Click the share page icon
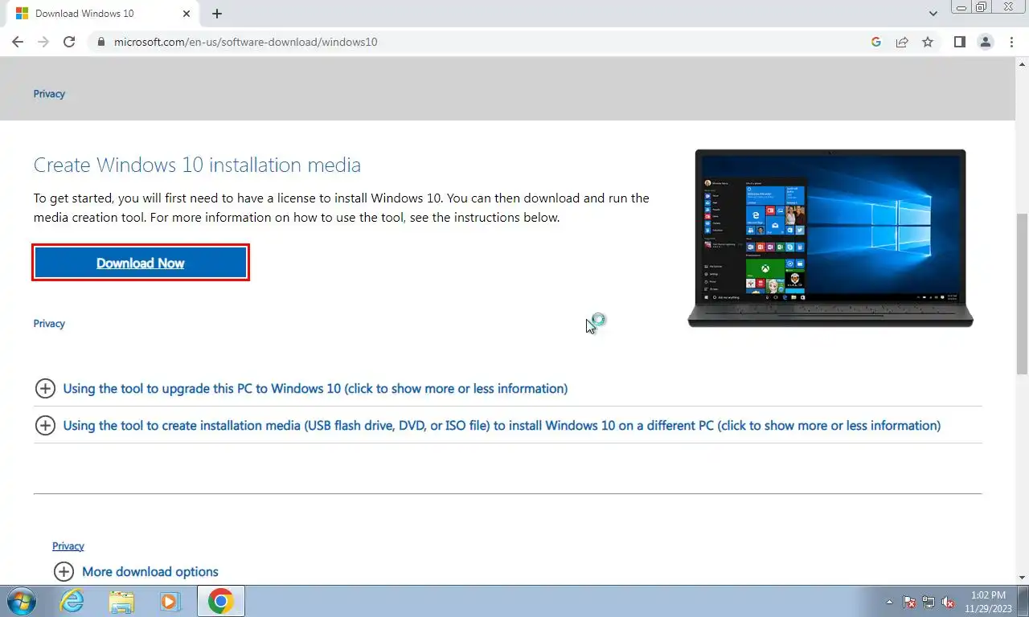Screen dimensions: 1029x617 point(902,42)
